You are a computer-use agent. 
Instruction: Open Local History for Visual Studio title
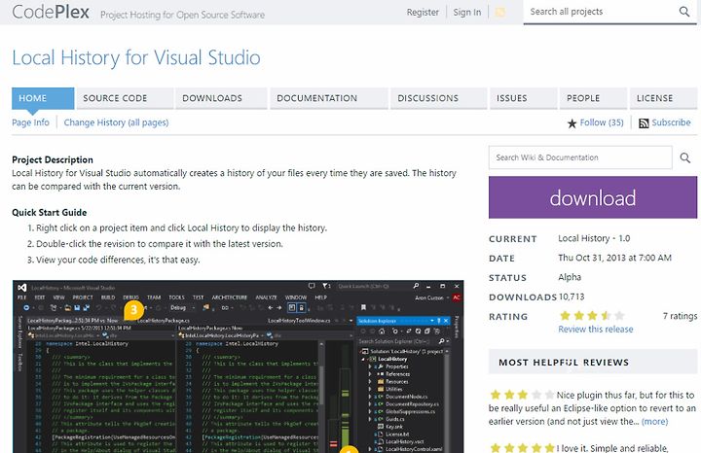coord(136,58)
